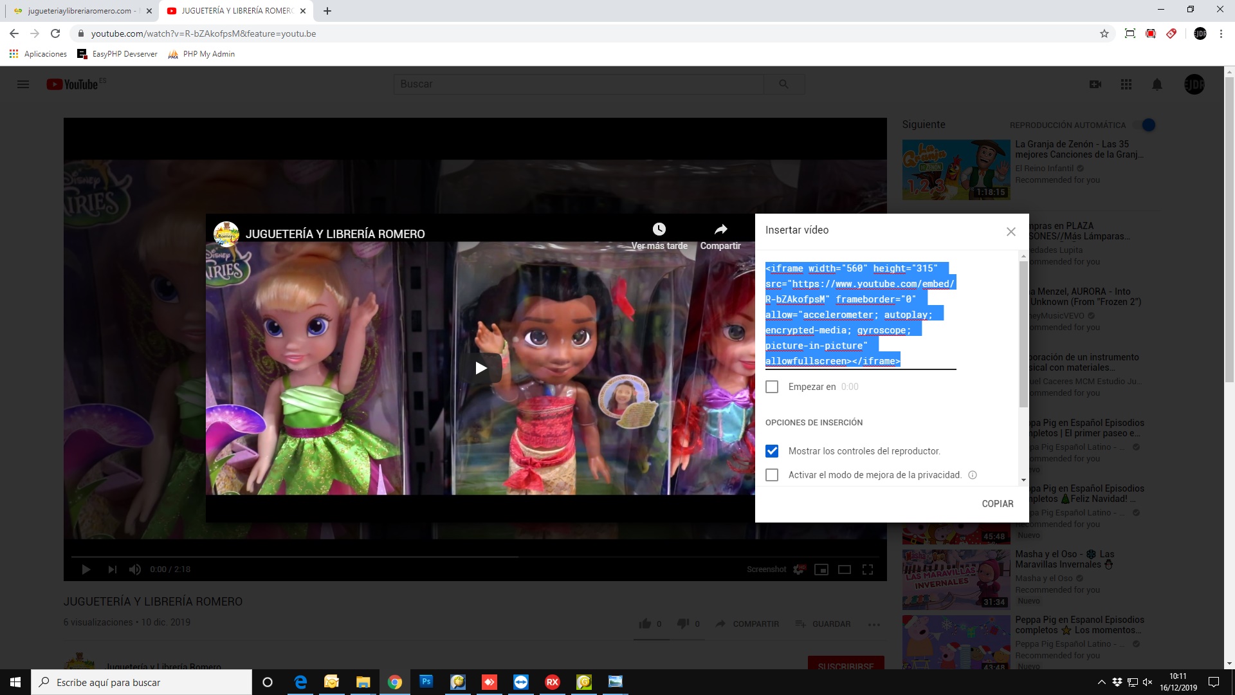Viewport: 1235px width, 695px height.
Task: Click the embed dialog scroll up arrow
Action: click(x=1023, y=256)
